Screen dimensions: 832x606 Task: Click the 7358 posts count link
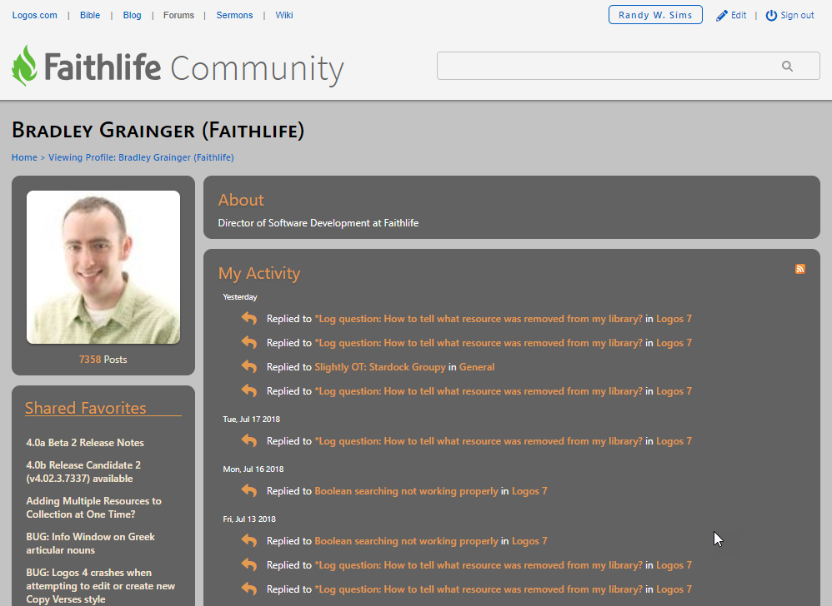tap(90, 359)
